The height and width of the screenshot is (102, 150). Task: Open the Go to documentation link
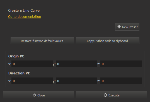[25, 17]
